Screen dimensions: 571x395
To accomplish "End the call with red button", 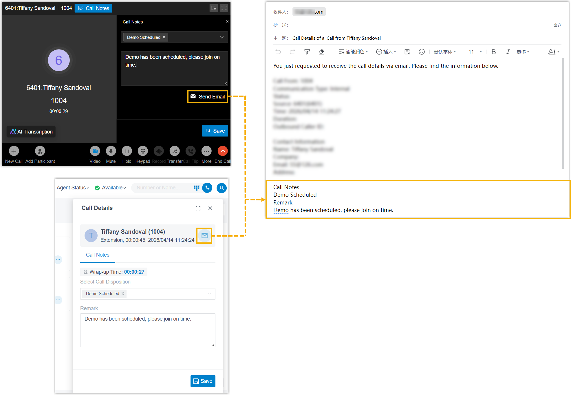I will pos(222,151).
